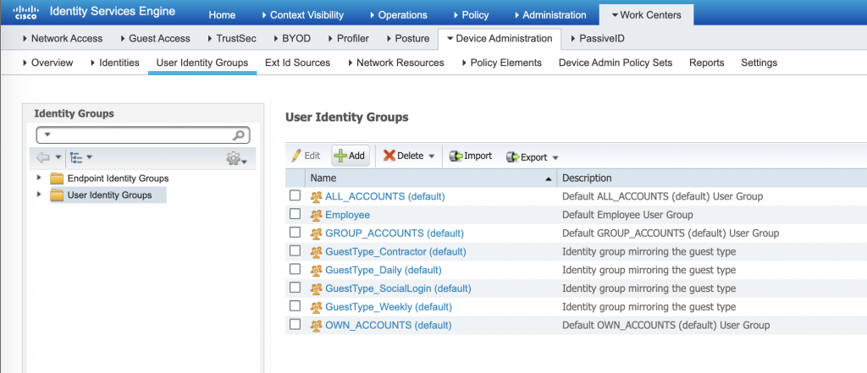Viewport: 867px width, 373px height.
Task: Click the back arrow icon in tree panel
Action: (x=42, y=158)
